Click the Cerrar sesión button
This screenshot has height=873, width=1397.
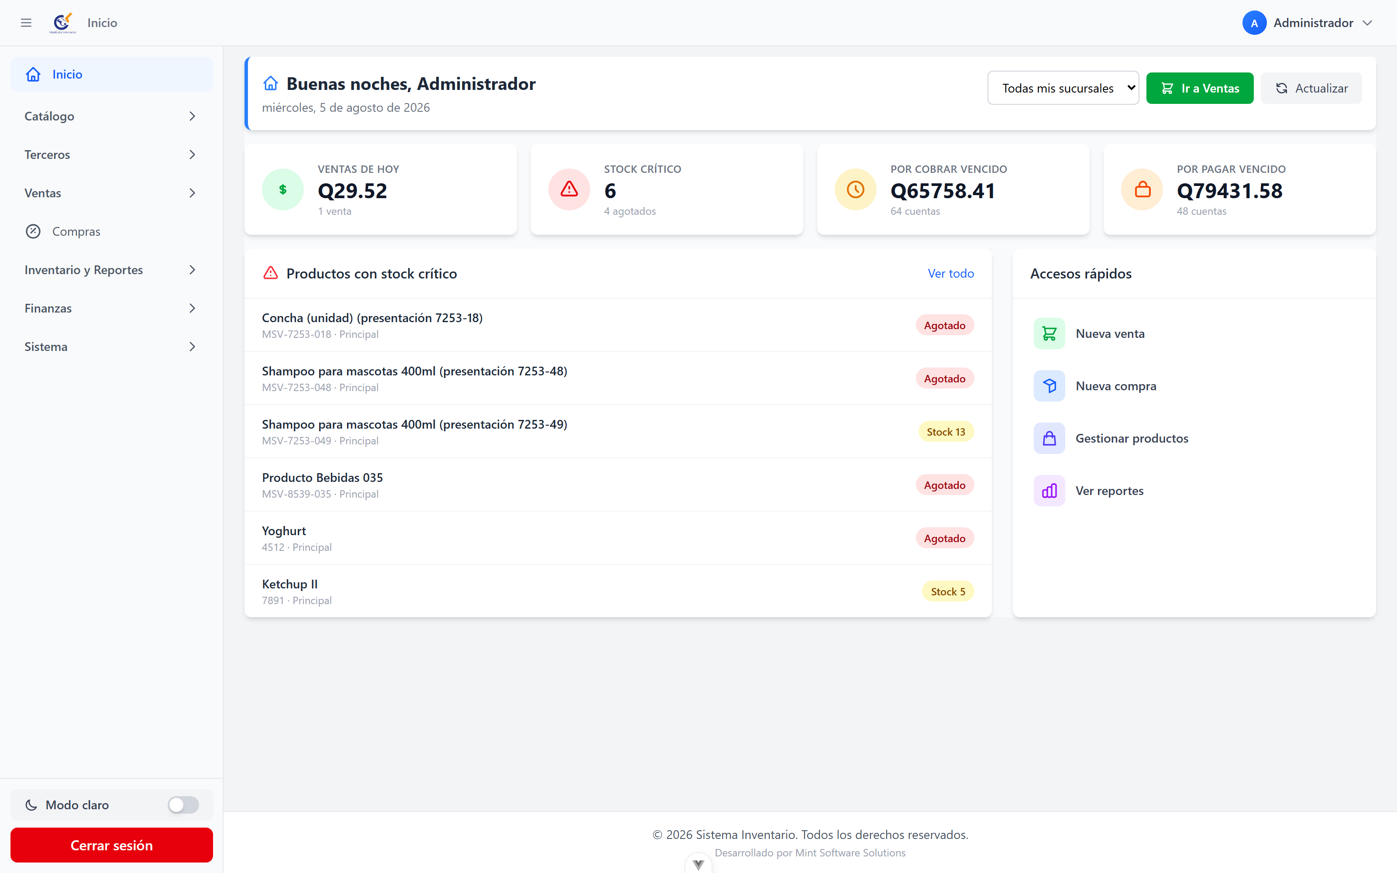pos(111,845)
